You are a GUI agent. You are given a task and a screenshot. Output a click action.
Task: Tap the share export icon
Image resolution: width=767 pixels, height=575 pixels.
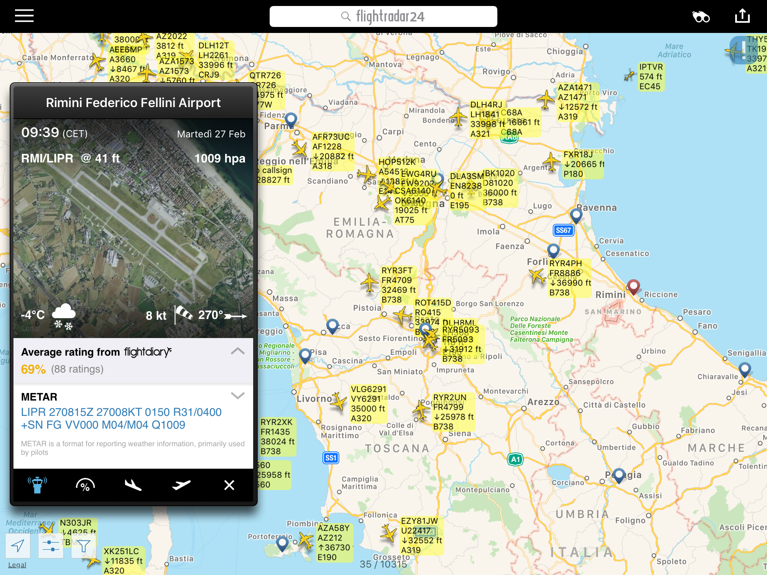[742, 16]
